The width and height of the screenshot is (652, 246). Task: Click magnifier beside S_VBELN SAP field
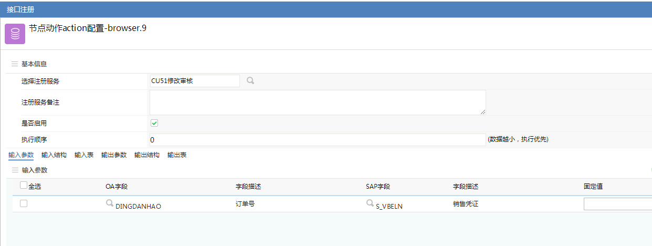370,203
